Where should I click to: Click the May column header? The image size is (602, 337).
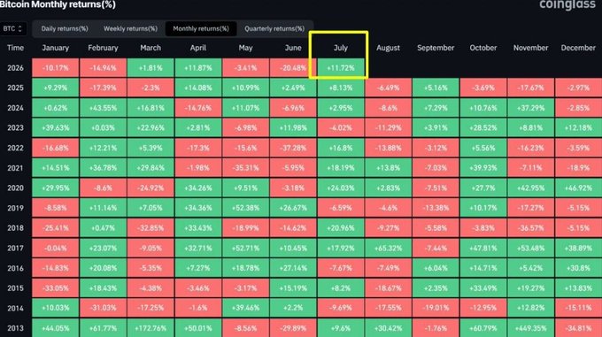pos(246,48)
